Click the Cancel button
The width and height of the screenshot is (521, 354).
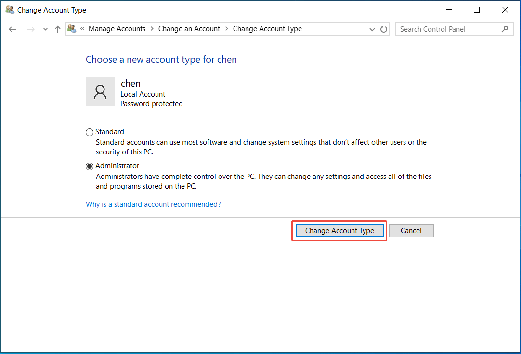(x=411, y=230)
